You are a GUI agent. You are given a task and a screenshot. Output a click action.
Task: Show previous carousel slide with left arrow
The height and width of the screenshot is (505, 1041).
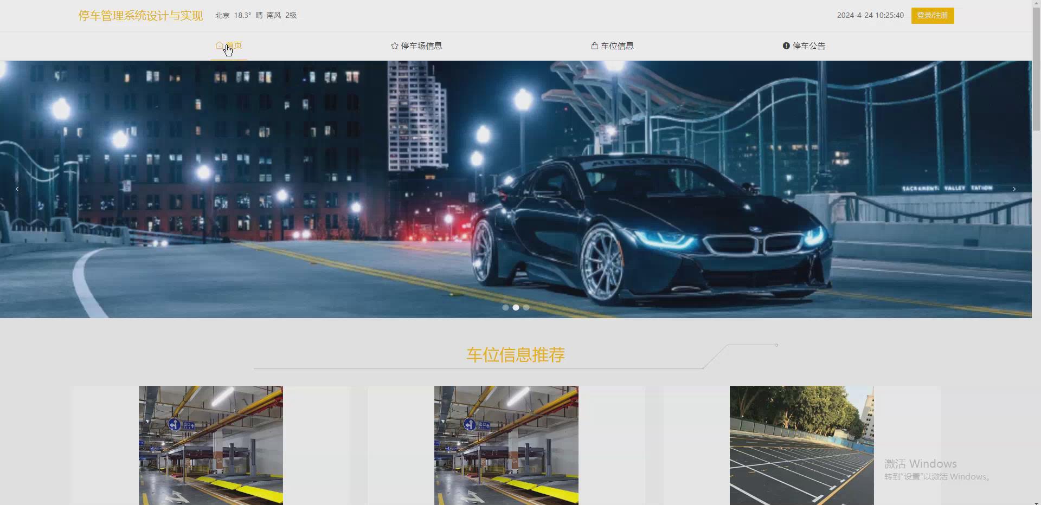[x=17, y=189]
